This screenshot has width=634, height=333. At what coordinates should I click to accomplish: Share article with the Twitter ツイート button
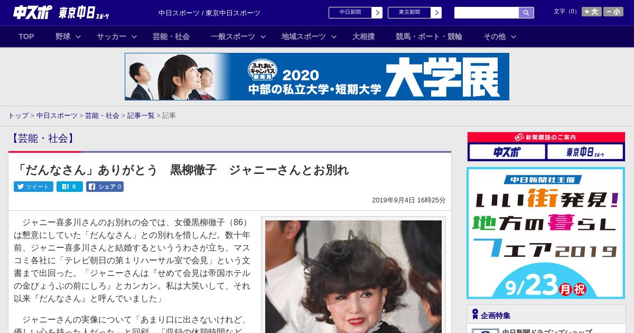click(33, 187)
